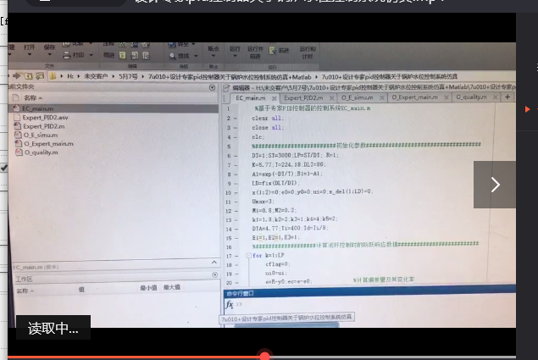Click the 运行并前进 button
This screenshot has height=360, width=538.
[255, 53]
